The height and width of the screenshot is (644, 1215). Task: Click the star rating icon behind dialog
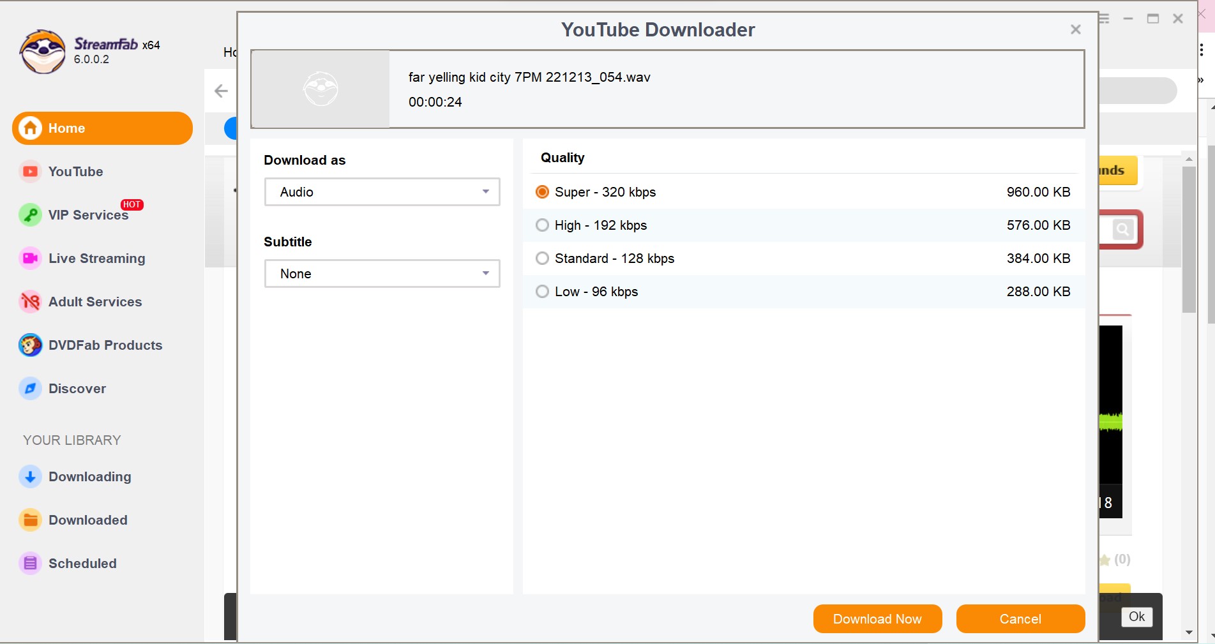[1105, 560]
